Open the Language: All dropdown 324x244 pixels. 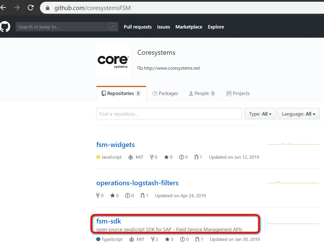298,114
